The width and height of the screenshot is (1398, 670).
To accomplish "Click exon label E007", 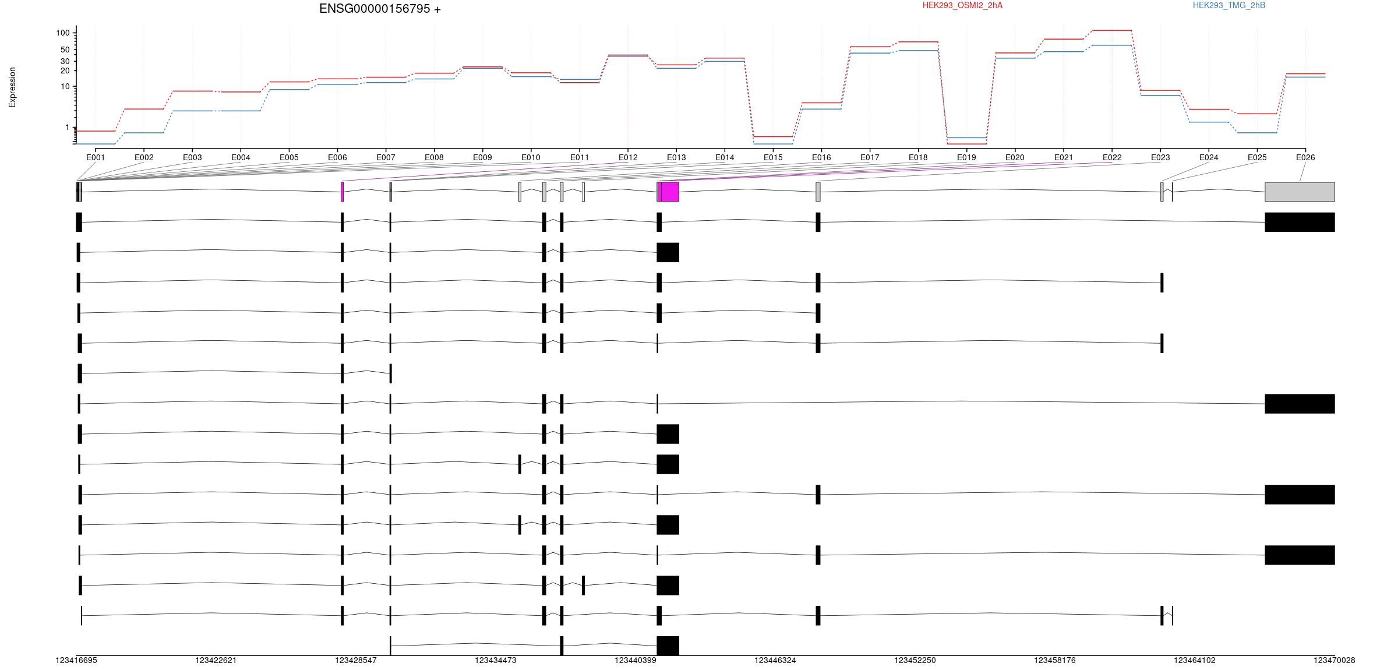I will (x=386, y=157).
